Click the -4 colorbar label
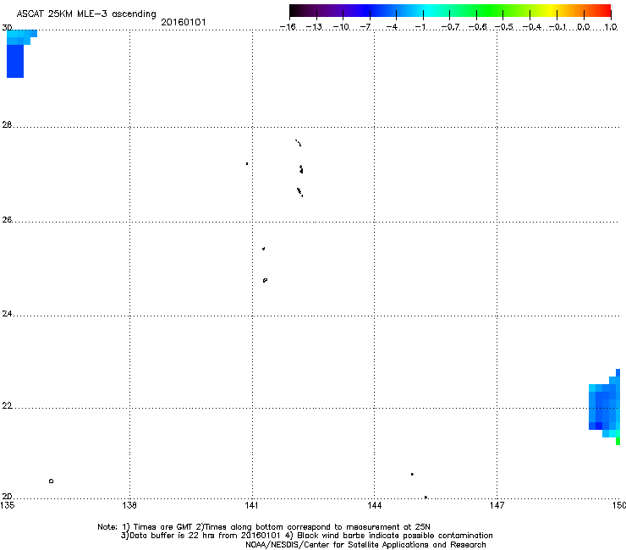The image size is (626, 550). (x=392, y=27)
